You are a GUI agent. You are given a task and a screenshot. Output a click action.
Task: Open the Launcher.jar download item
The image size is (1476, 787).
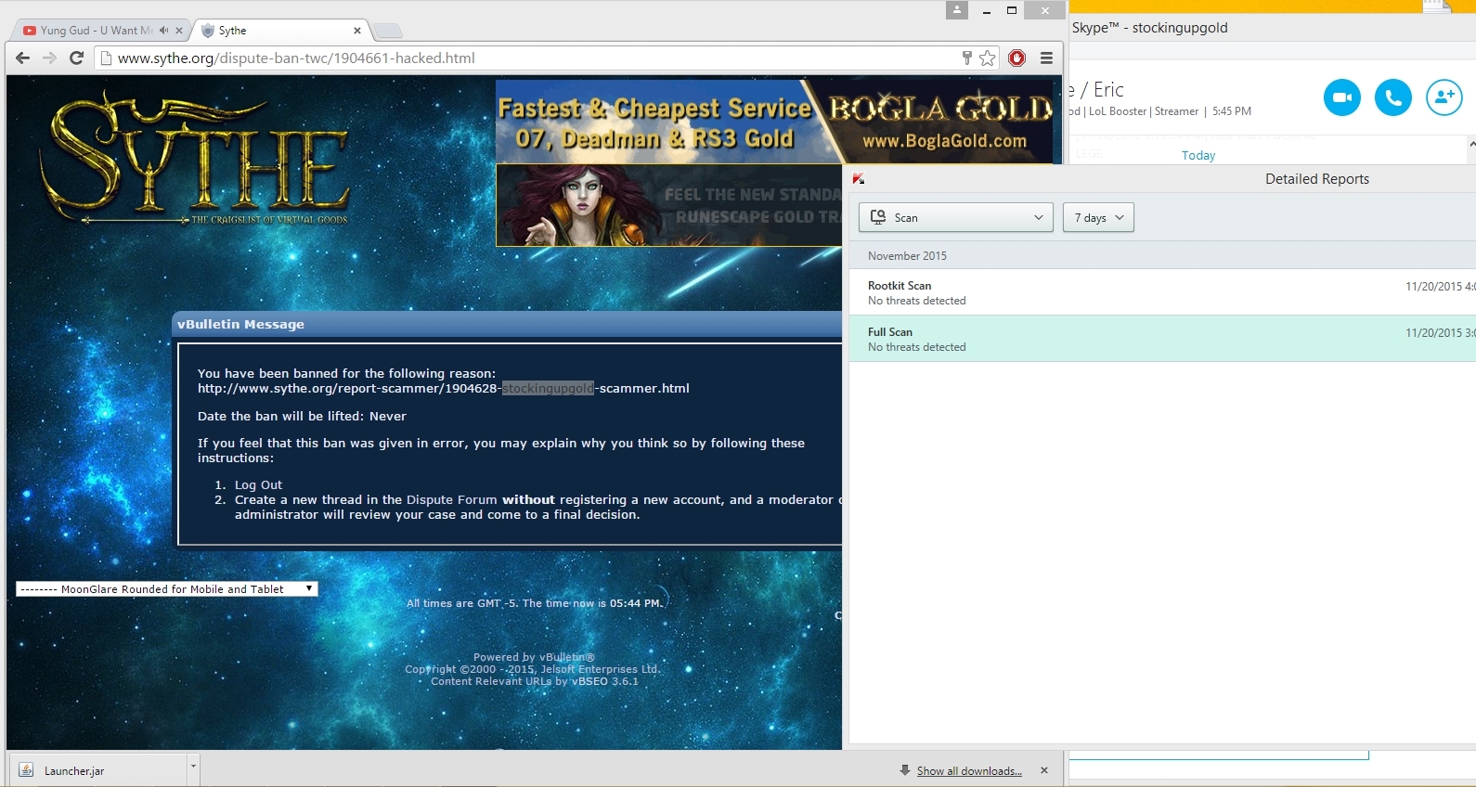(98, 770)
